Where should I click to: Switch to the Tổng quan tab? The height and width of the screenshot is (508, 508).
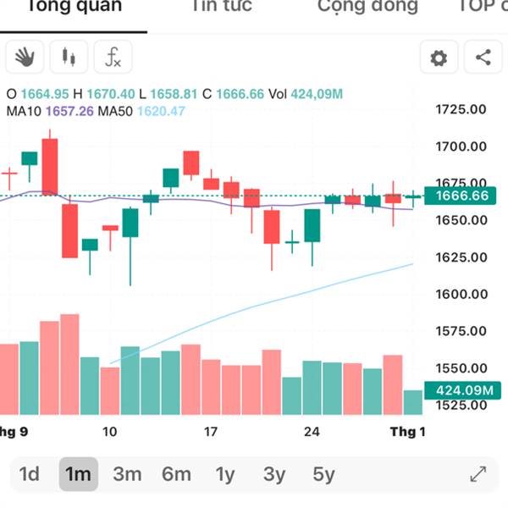(74, 7)
